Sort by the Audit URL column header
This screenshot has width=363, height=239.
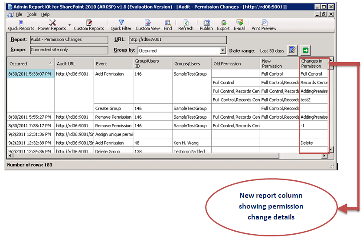tap(74, 63)
